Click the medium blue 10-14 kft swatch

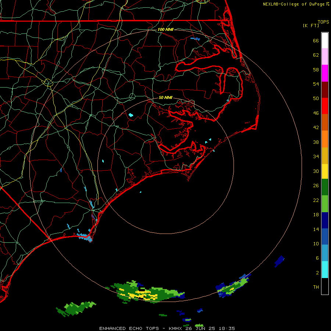pos(325,236)
